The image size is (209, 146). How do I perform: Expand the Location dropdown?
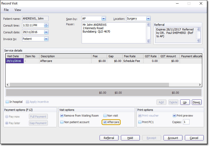[148, 19]
